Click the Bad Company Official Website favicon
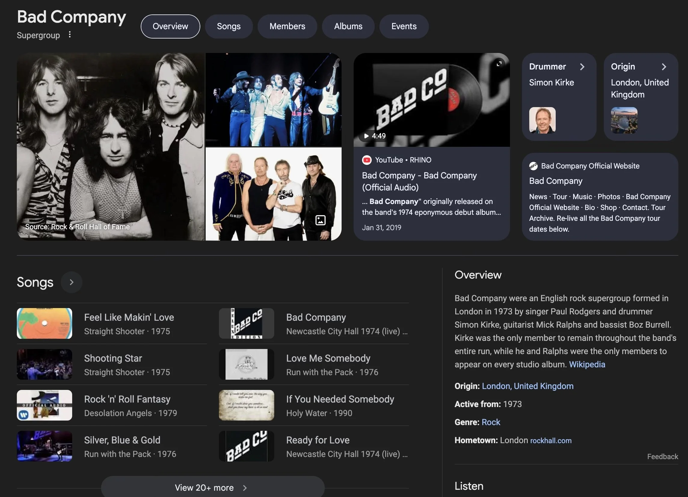This screenshot has width=688, height=497. point(533,166)
